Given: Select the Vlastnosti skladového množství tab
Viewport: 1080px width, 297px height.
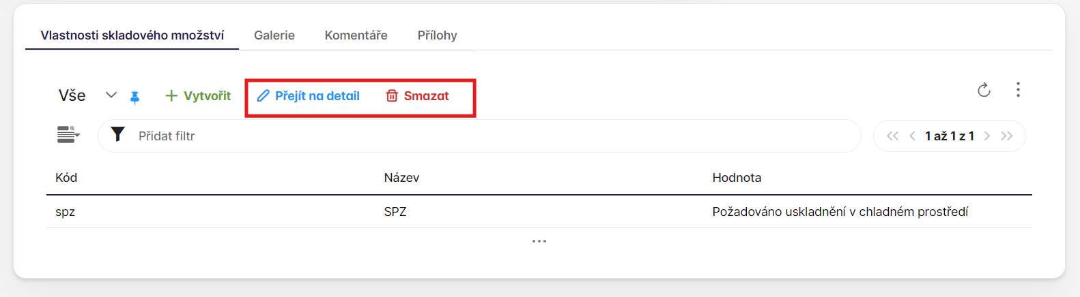Looking at the screenshot, I should 132,35.
